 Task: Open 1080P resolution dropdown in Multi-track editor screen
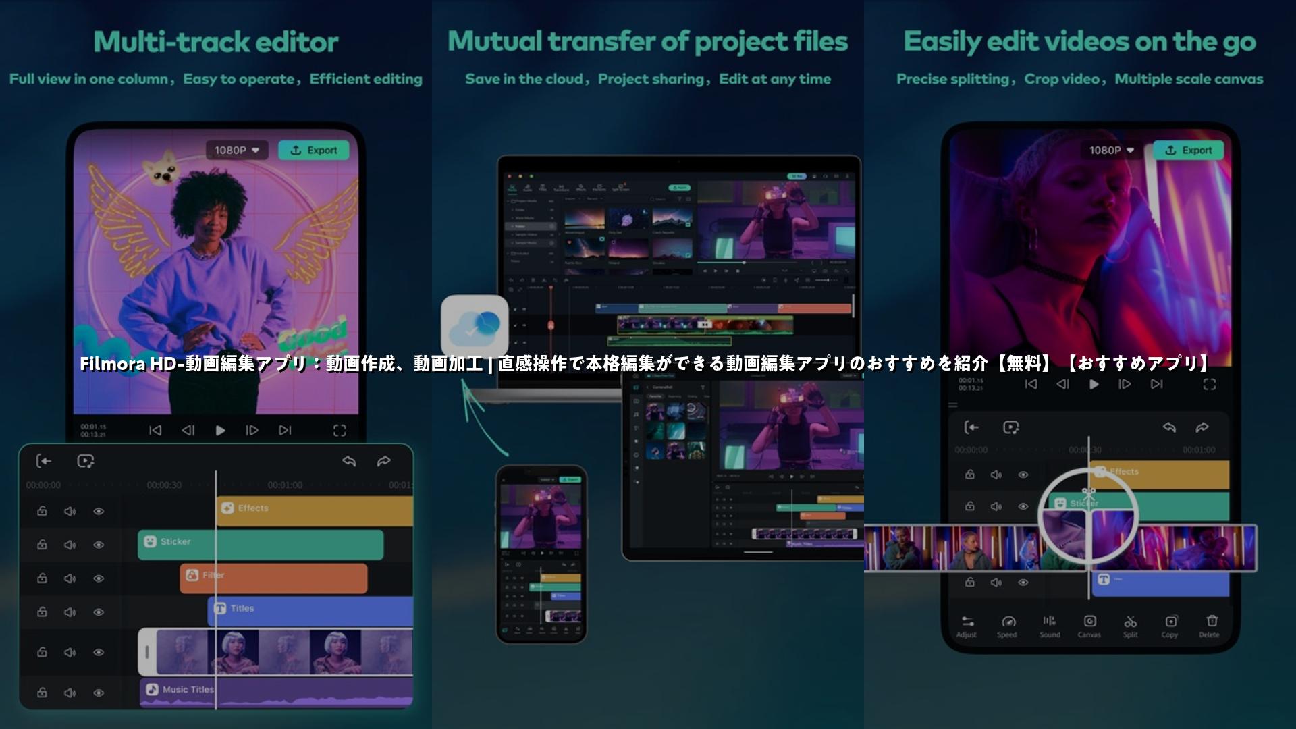(237, 150)
